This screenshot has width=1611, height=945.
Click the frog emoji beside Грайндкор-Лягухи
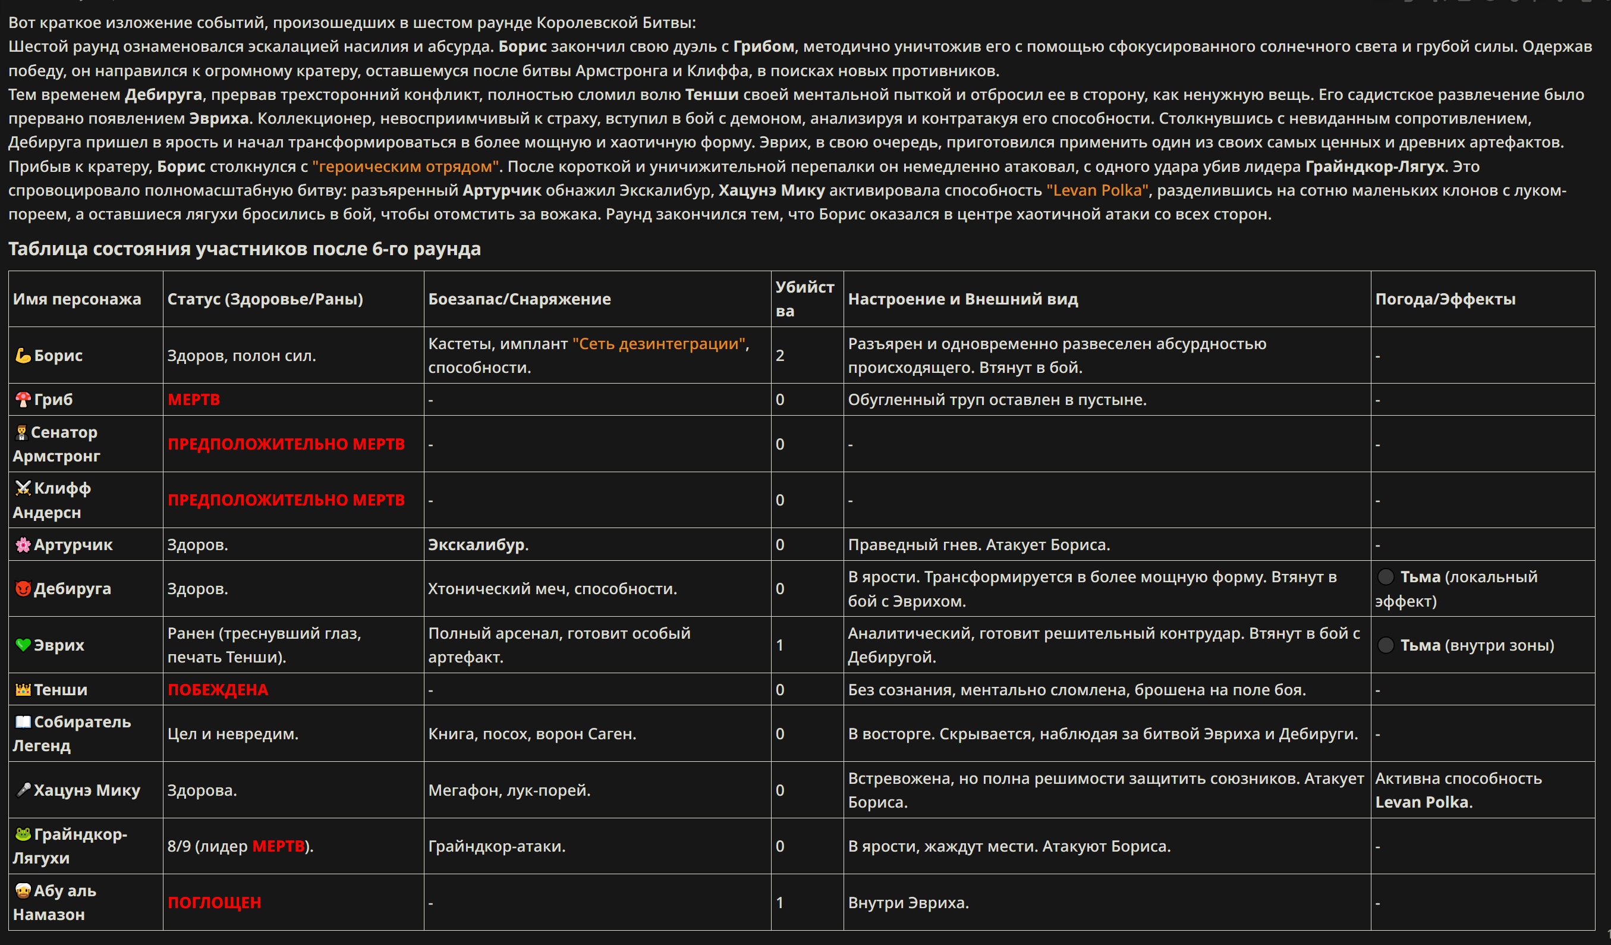pyautogui.click(x=23, y=834)
